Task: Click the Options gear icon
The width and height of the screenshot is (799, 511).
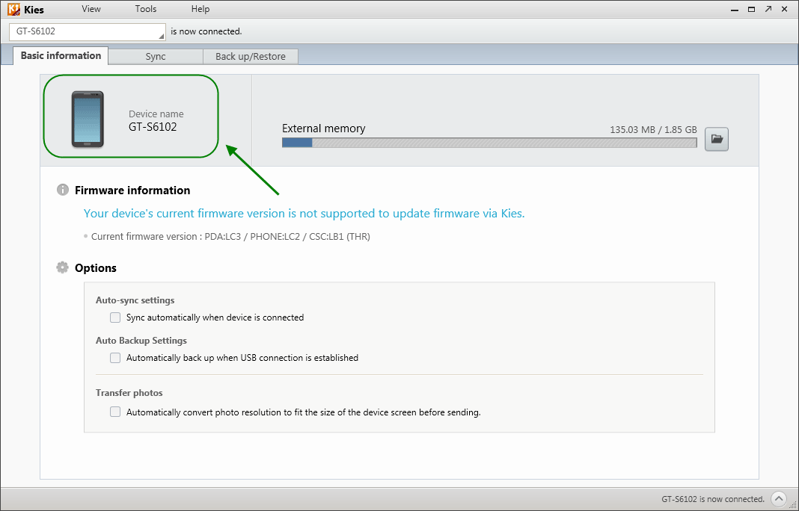Action: [x=62, y=267]
